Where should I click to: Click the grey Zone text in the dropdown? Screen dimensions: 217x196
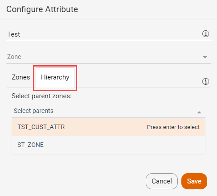[x=14, y=57]
